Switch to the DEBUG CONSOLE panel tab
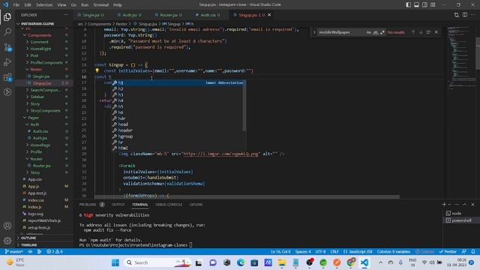Viewport: 480px width, 270px height. coord(169,205)
